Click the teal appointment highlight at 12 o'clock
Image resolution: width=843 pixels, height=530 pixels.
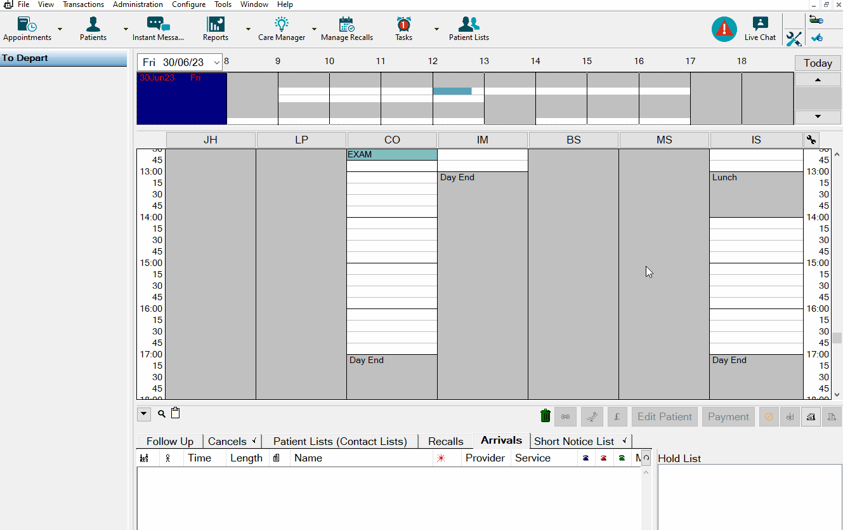click(452, 91)
